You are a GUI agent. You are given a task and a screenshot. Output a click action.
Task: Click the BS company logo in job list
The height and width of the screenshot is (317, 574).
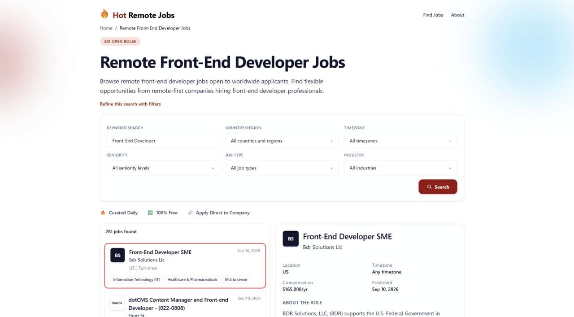[117, 255]
